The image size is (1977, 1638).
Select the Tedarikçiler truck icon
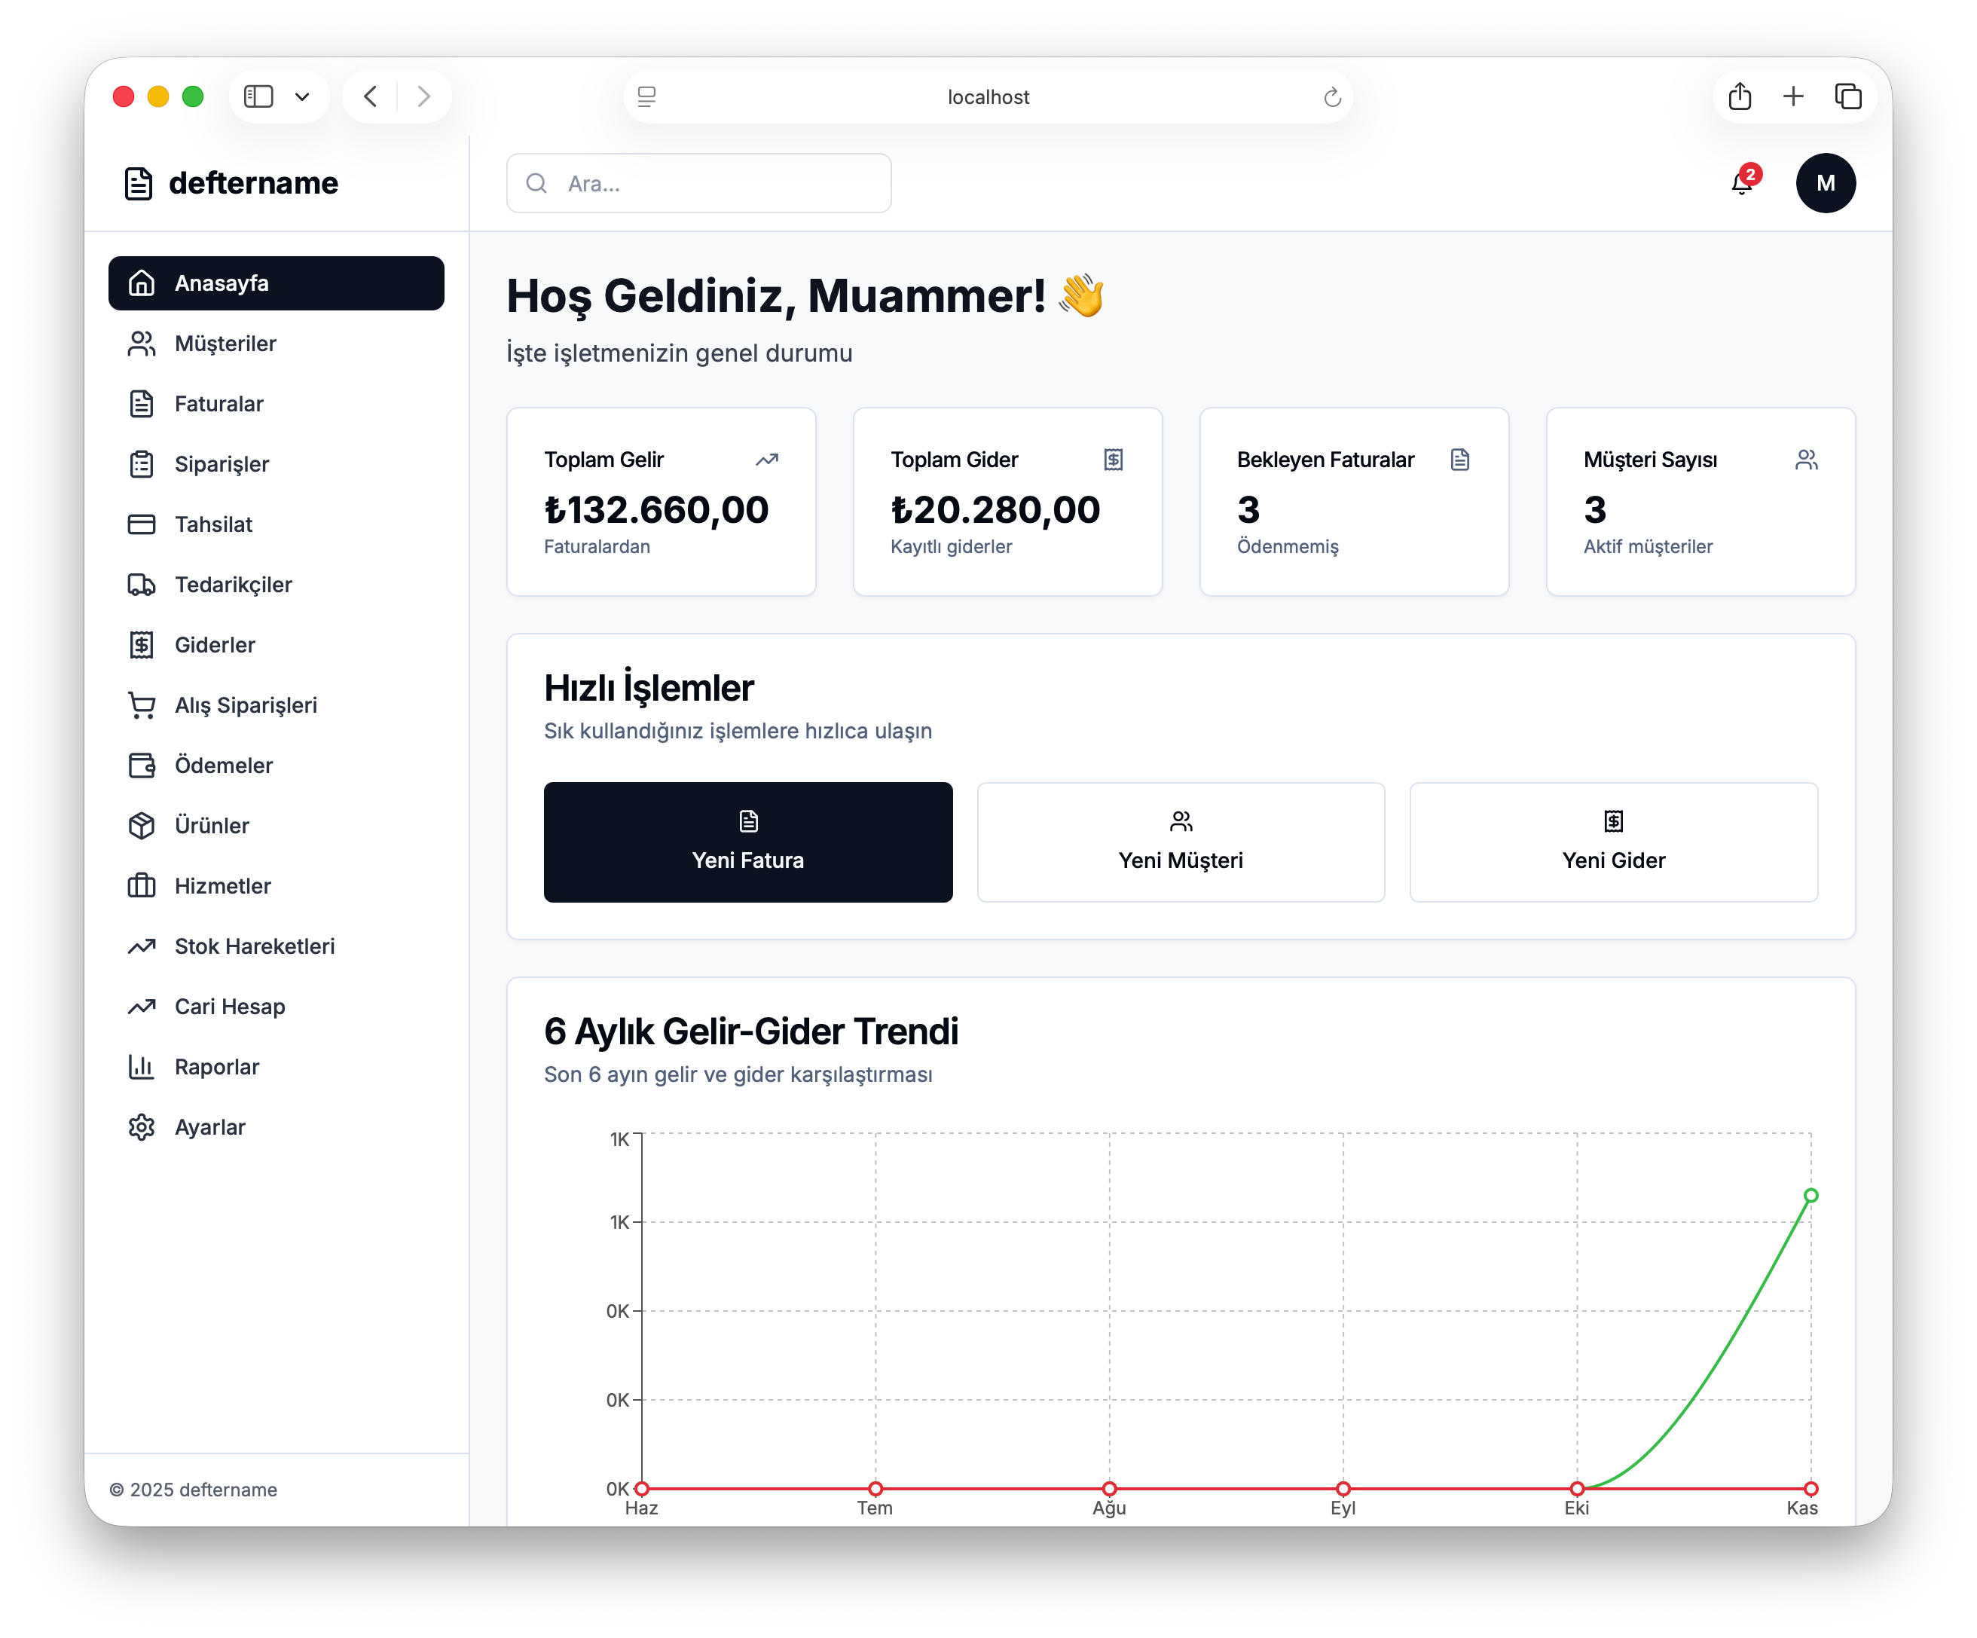[141, 585]
